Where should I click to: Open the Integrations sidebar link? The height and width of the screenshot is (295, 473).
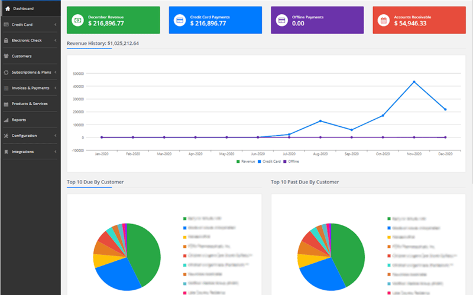click(30, 152)
